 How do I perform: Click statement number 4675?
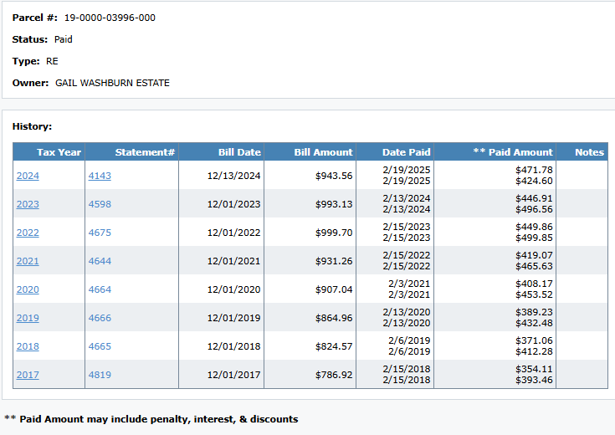pos(100,233)
